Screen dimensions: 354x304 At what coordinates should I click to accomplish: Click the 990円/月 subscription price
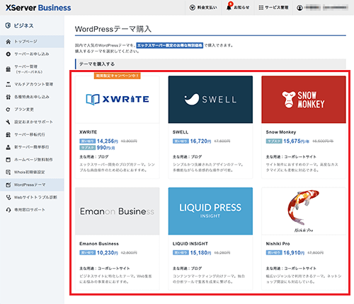pyautogui.click(x=105, y=148)
